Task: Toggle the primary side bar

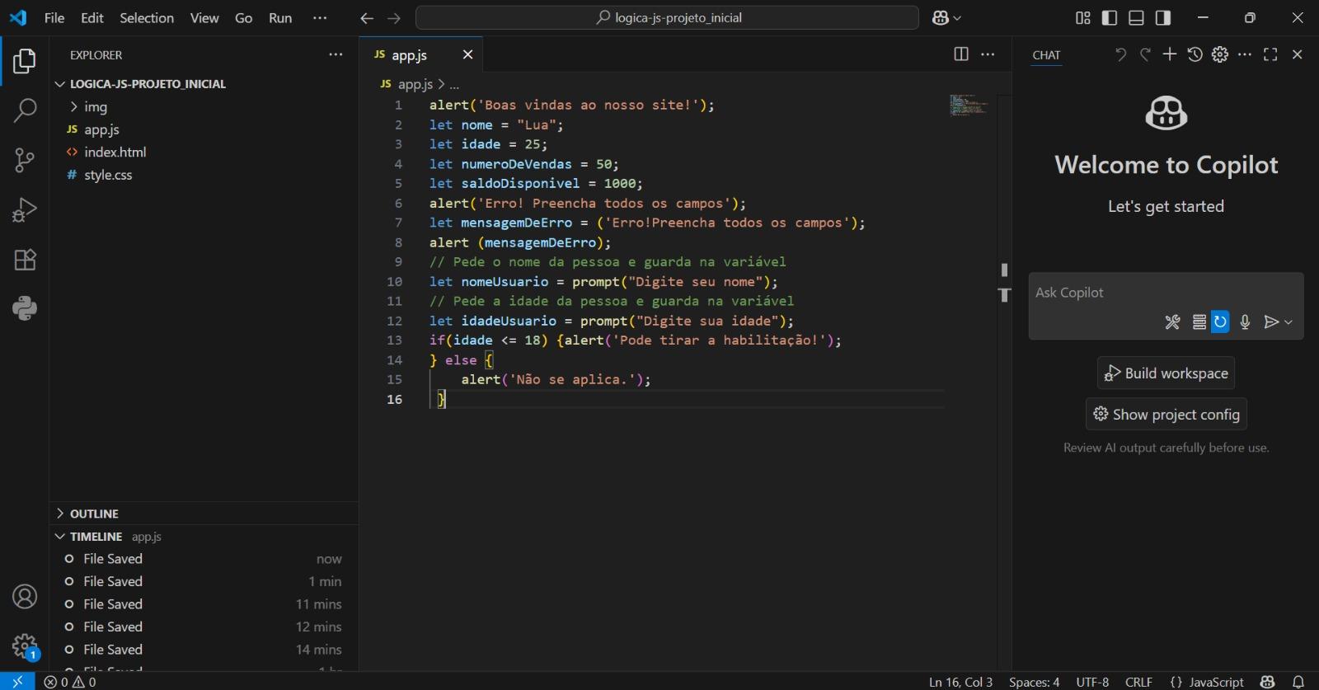Action: pos(1110,18)
